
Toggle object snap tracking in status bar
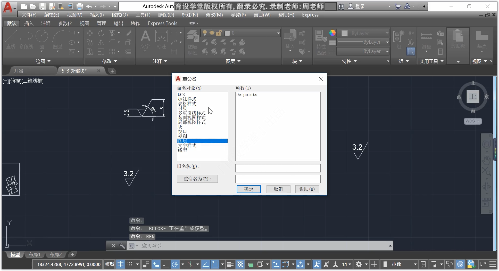click(x=205, y=264)
